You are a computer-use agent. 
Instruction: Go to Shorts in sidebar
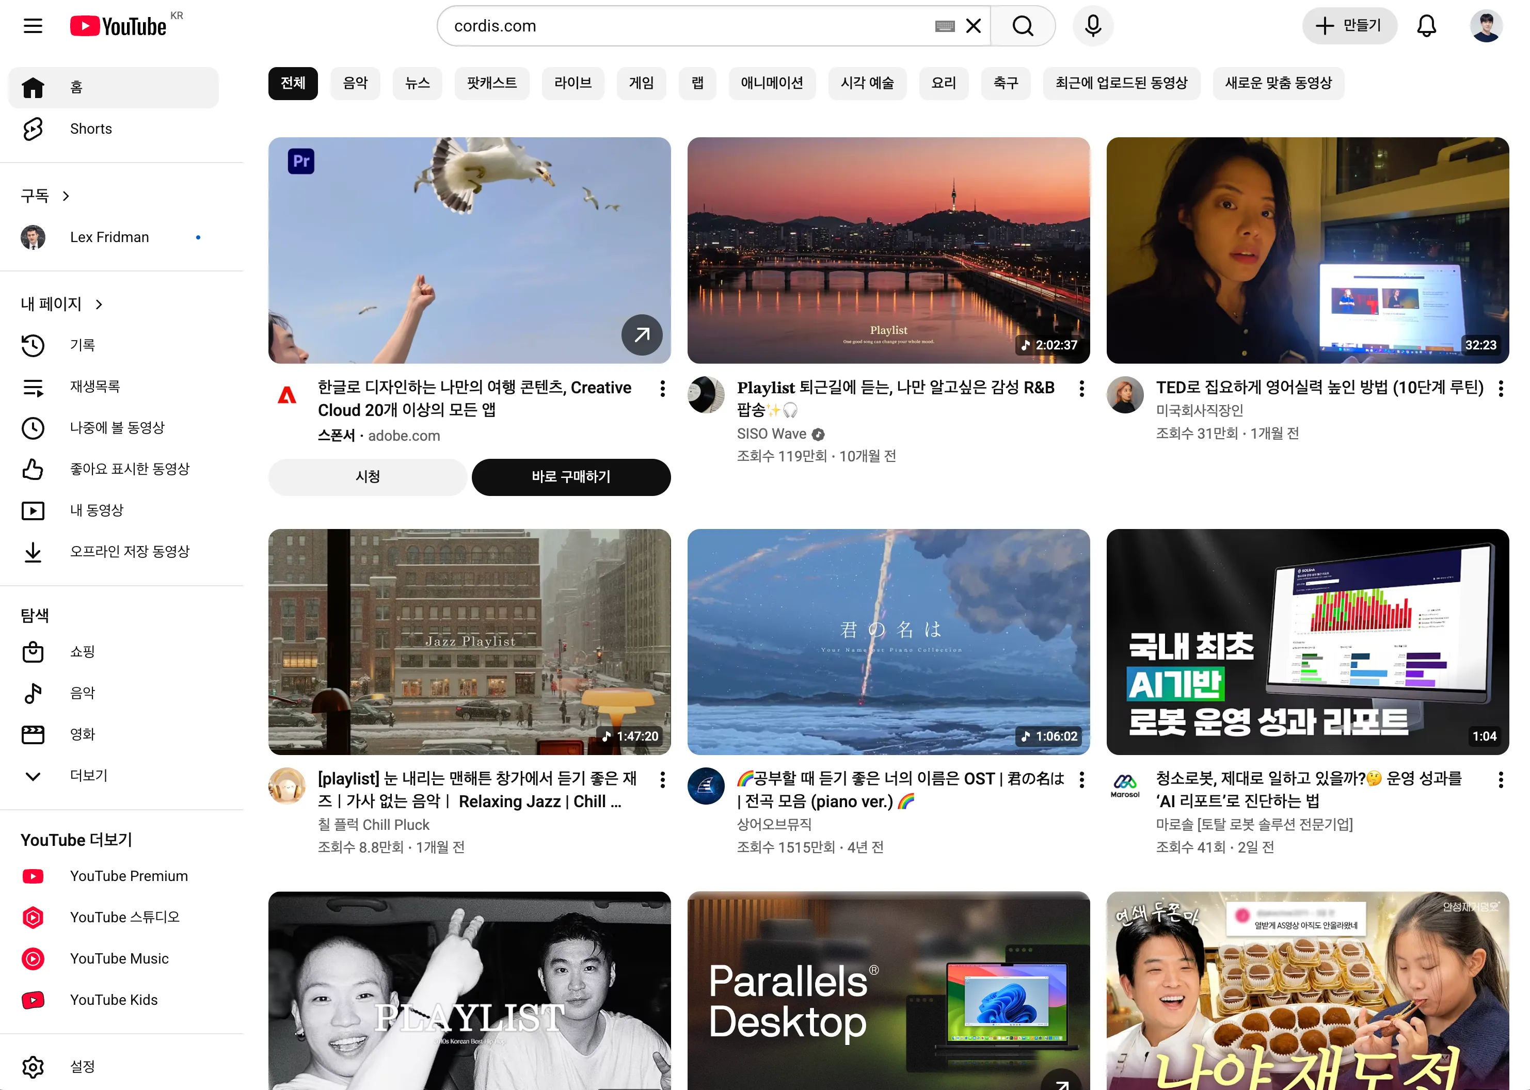91,129
